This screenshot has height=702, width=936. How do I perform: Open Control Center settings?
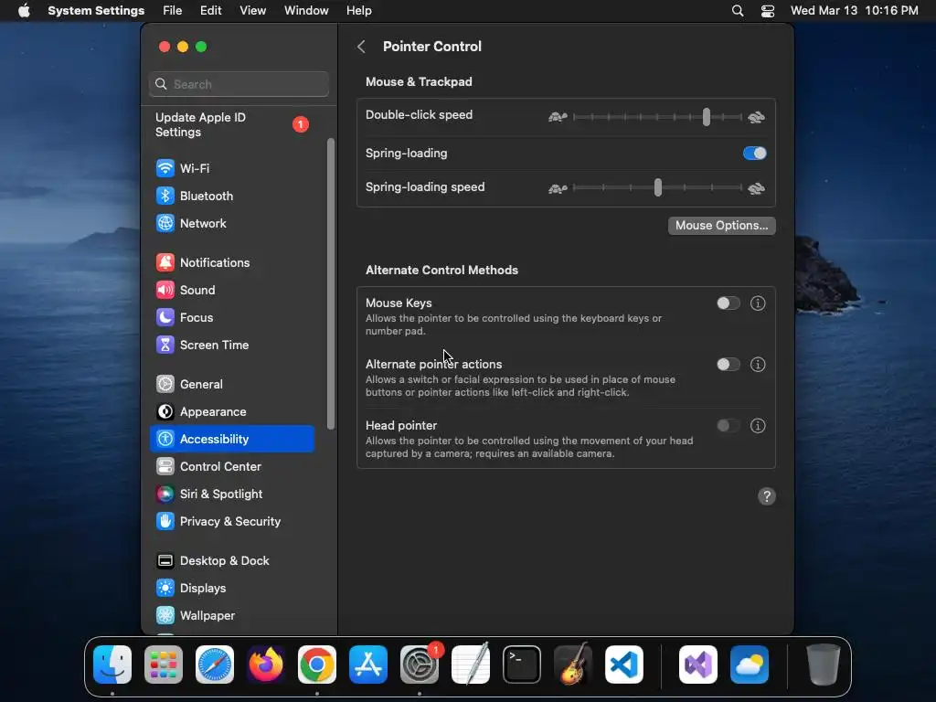(232, 467)
